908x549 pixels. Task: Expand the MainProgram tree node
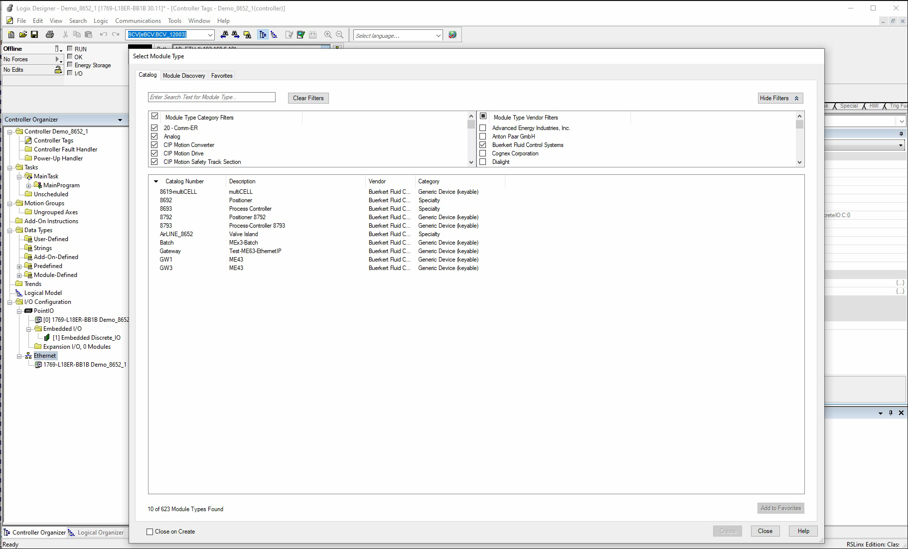(x=28, y=185)
